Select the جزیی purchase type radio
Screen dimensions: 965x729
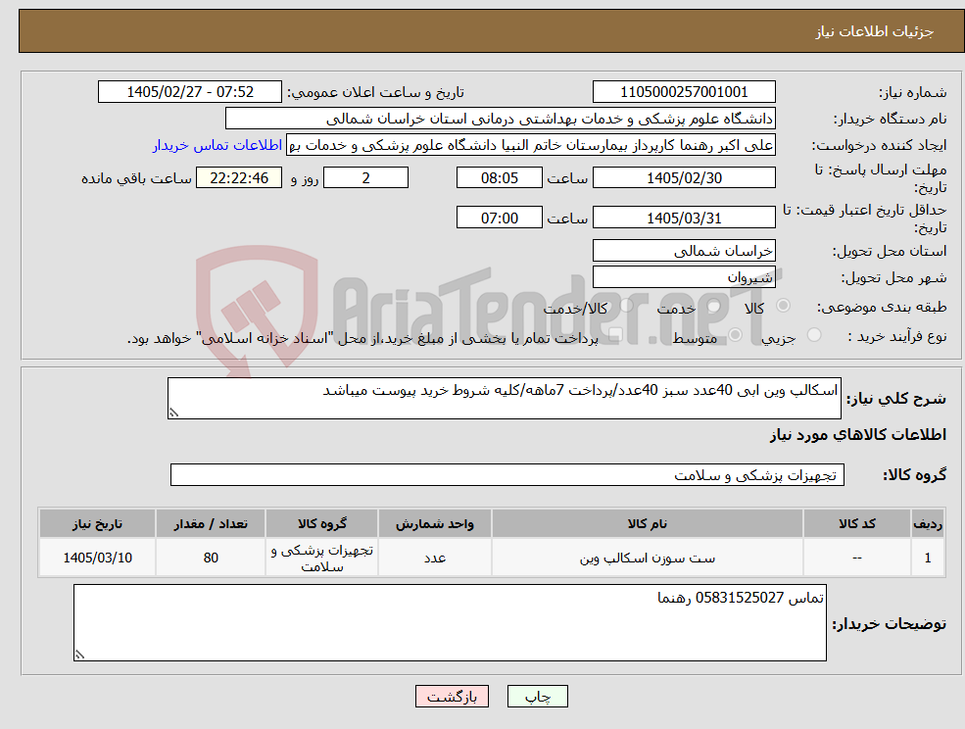pyautogui.click(x=813, y=335)
